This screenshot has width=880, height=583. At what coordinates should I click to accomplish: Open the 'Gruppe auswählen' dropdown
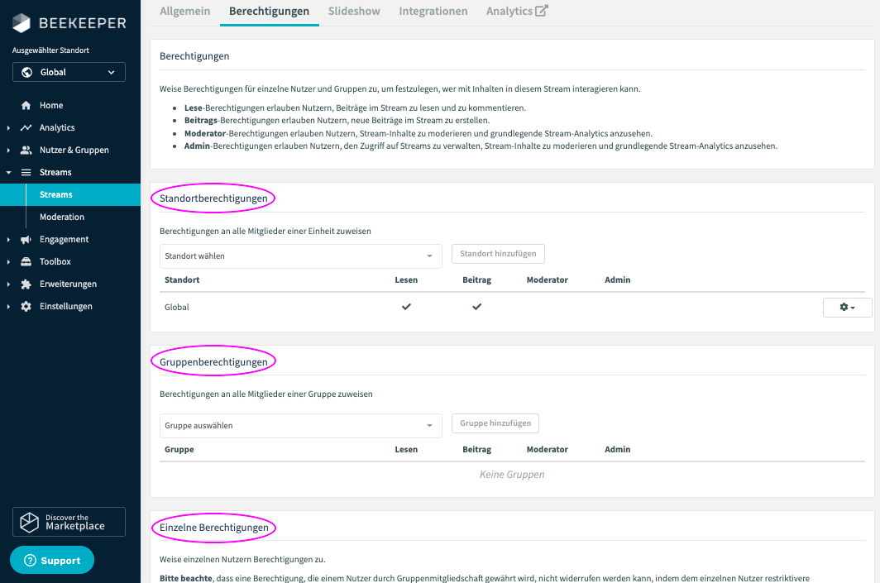click(x=300, y=426)
